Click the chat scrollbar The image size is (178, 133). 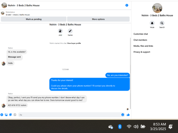[130, 73]
